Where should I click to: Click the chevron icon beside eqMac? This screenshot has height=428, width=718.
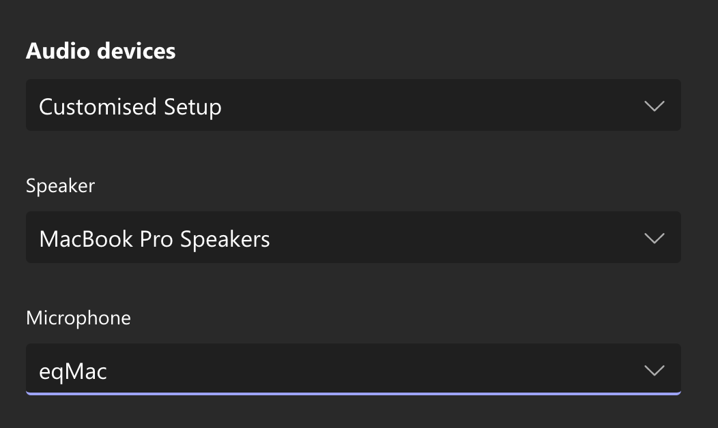coord(654,371)
